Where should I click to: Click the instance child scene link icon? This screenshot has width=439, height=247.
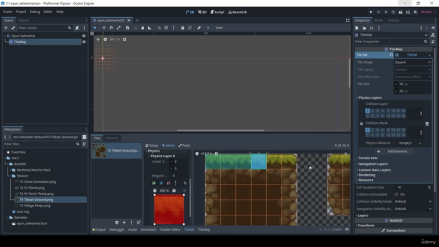click(x=13, y=27)
